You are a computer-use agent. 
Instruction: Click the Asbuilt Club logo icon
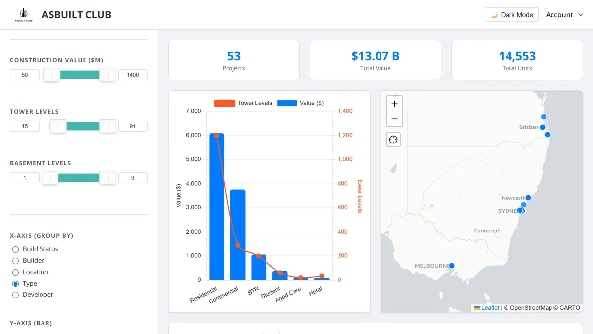click(24, 15)
